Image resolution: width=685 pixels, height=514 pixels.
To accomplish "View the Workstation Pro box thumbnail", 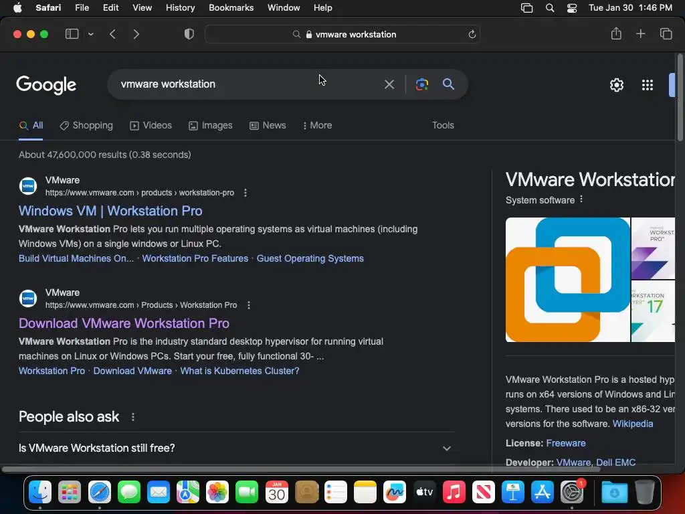I will (x=653, y=248).
